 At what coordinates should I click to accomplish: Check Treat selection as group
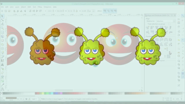pyautogui.click(x=169, y=24)
